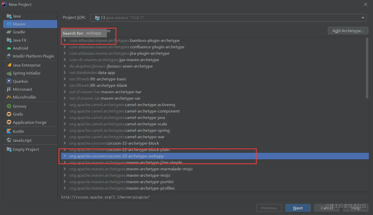Click the IntelliJ Platform Plugin icon

pyautogui.click(x=9, y=56)
